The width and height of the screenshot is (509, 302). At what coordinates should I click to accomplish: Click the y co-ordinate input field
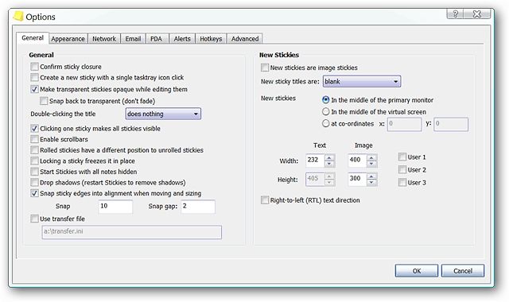click(x=451, y=124)
